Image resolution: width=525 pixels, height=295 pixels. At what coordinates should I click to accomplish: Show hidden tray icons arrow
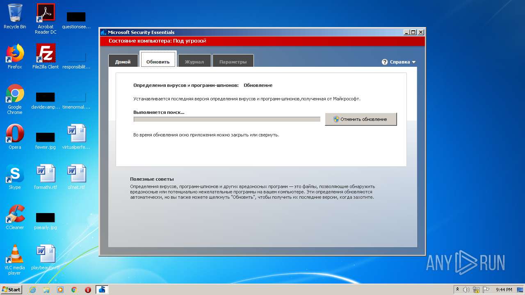tap(457, 290)
